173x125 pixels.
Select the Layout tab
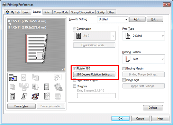click(37, 12)
